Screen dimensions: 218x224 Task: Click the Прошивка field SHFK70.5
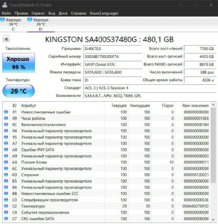(x=112, y=49)
